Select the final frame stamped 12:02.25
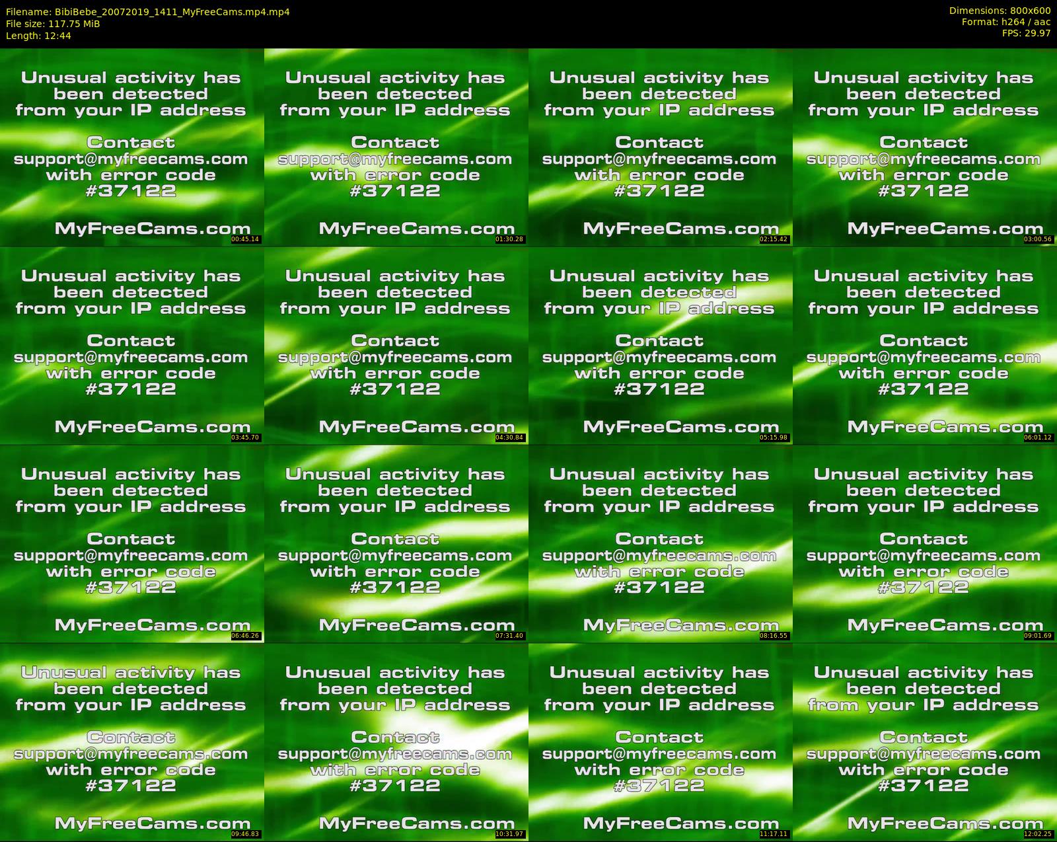 (925, 742)
